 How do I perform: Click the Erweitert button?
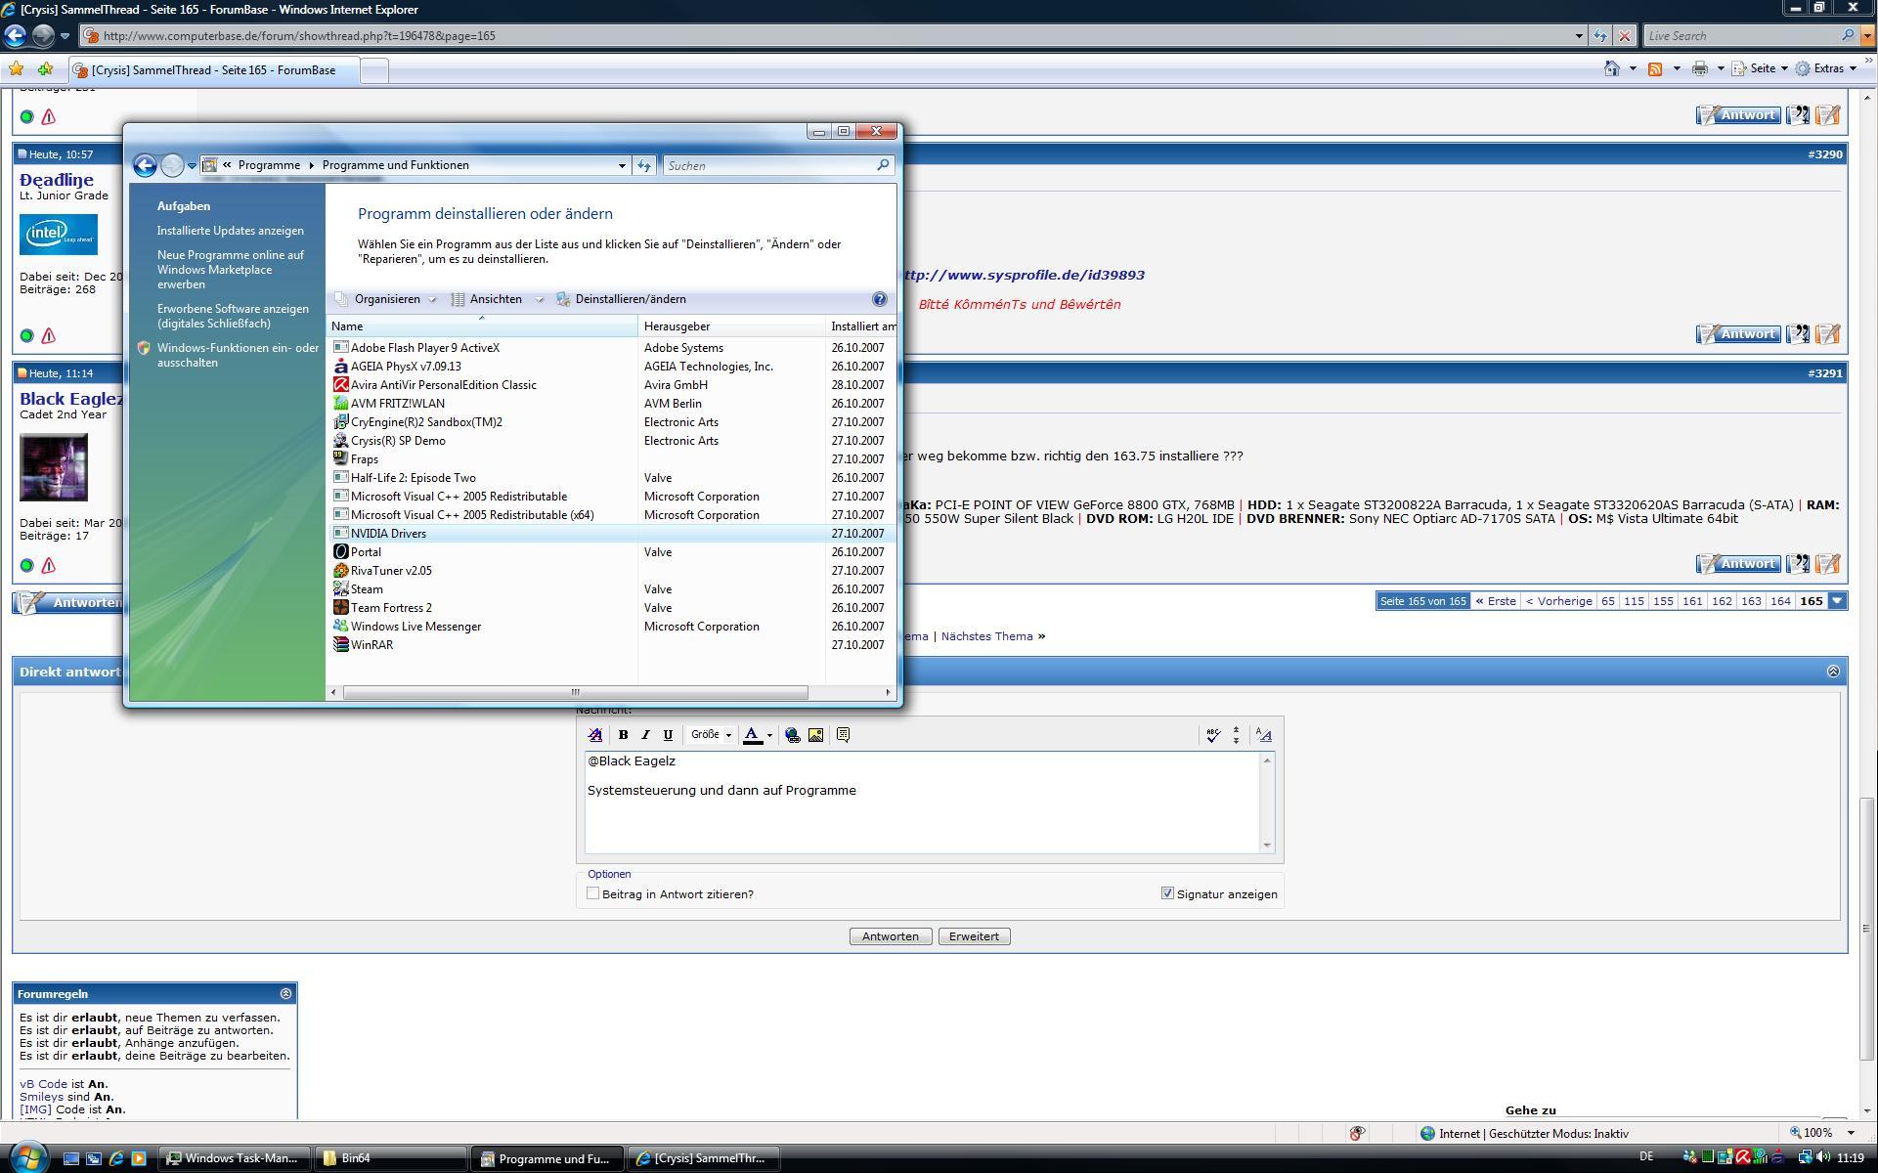click(x=974, y=936)
